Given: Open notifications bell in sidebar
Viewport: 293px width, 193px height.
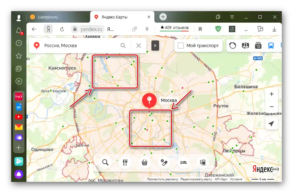Looking at the screenshot, I should pos(19,31).
